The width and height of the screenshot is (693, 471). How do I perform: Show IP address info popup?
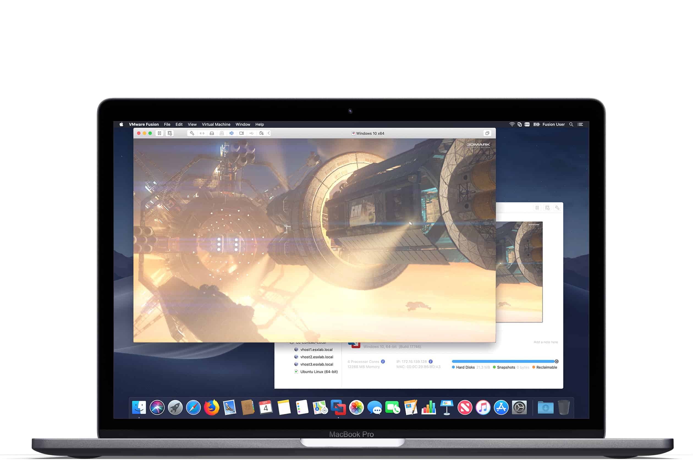point(431,362)
